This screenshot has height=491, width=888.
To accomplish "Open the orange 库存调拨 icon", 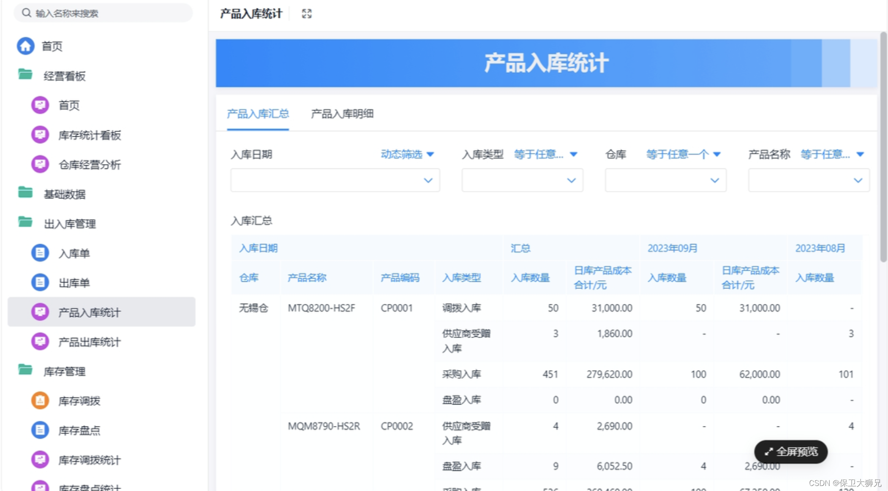I will [40, 401].
